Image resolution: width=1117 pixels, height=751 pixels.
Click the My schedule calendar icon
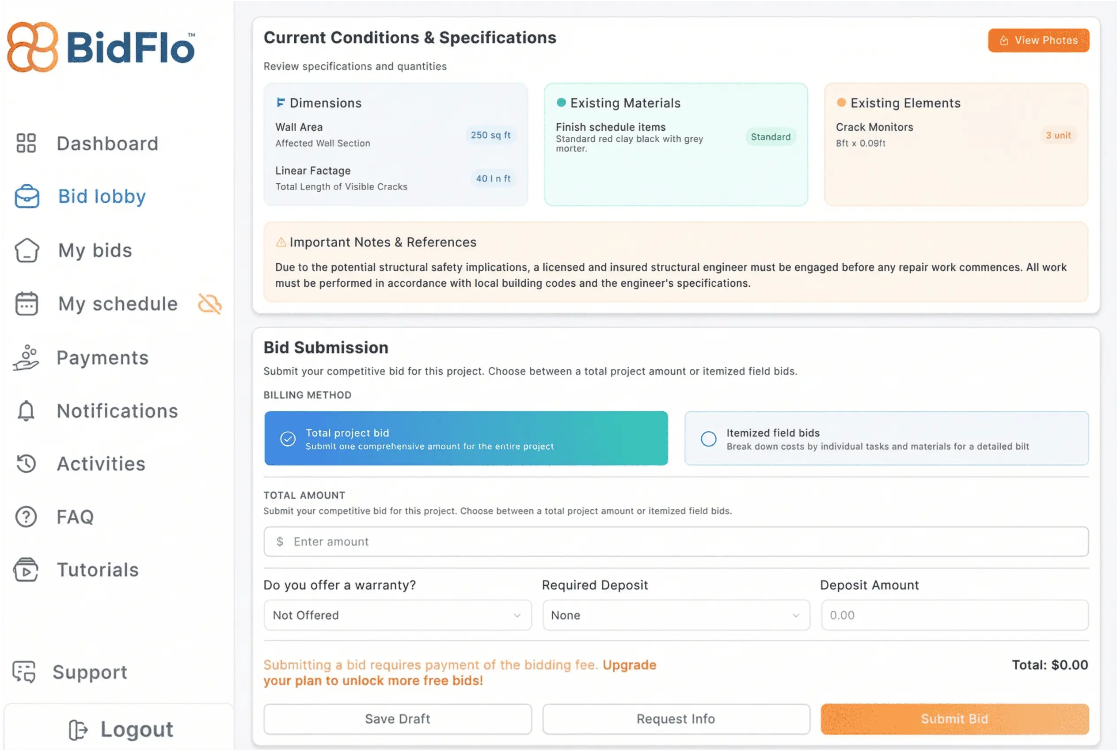tap(27, 303)
